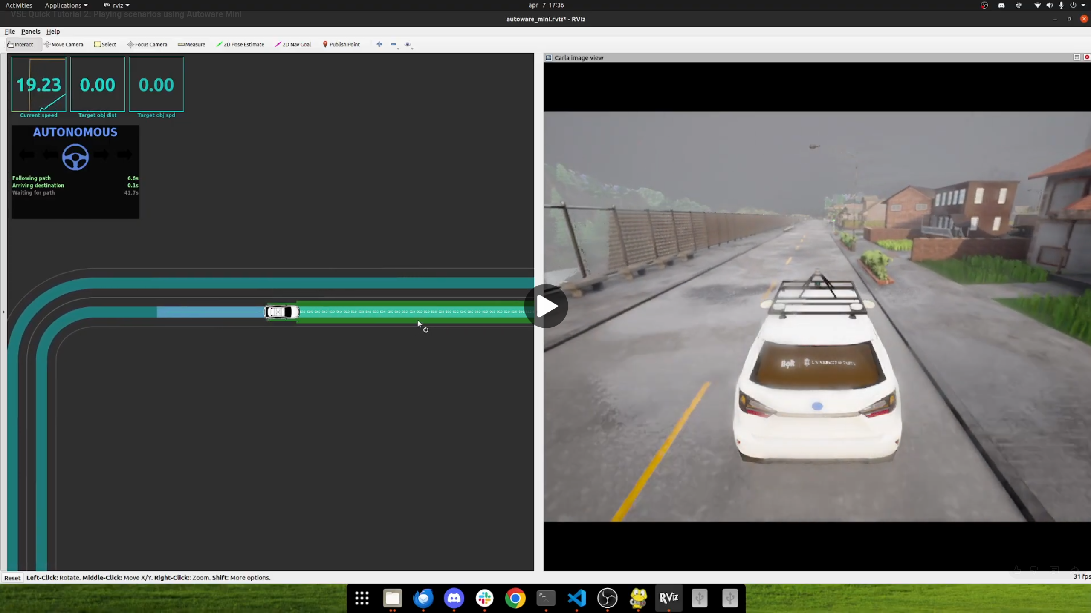Click the 'Waiting for path' status line

[x=75, y=193]
